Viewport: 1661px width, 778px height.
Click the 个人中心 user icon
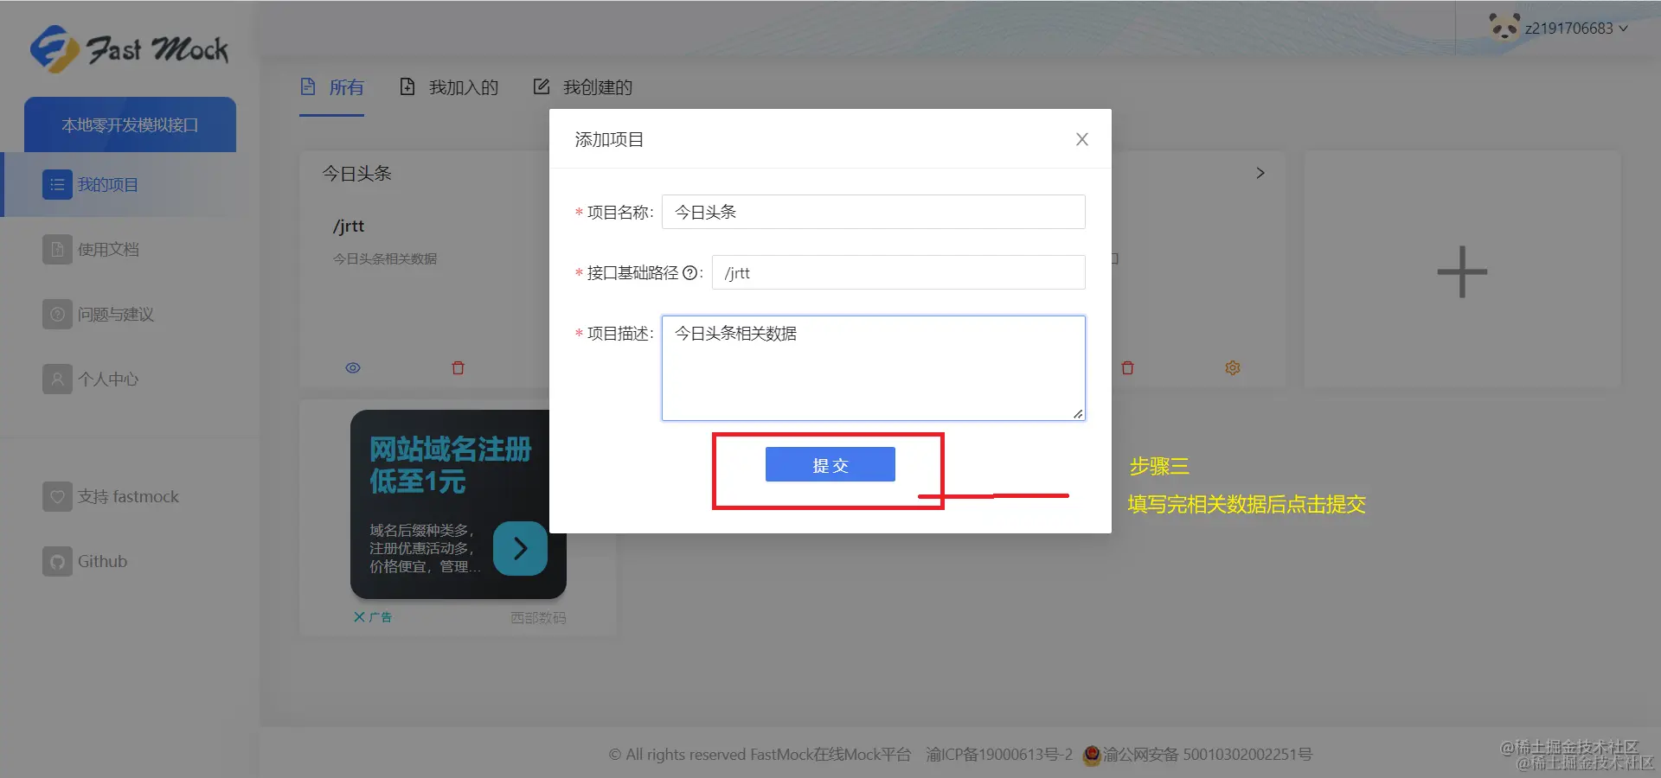click(x=57, y=379)
